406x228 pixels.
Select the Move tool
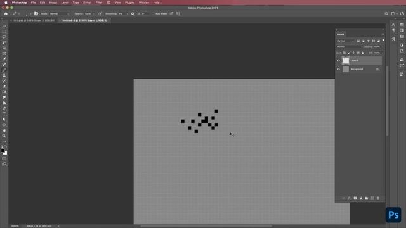pyautogui.click(x=4, y=26)
